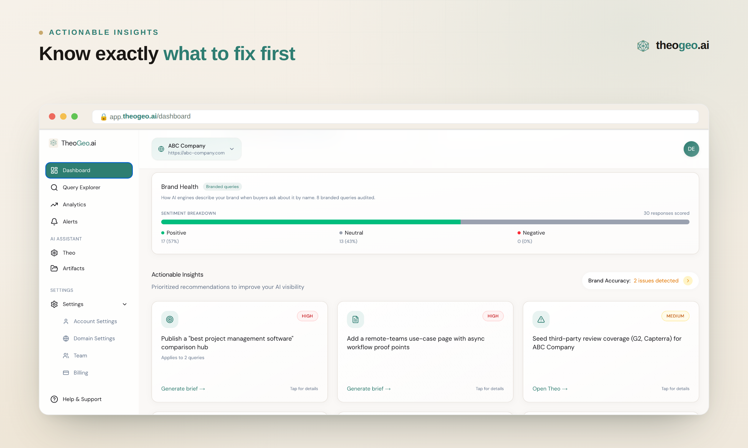
Task: Click the Billing credit card icon
Action: pos(66,373)
